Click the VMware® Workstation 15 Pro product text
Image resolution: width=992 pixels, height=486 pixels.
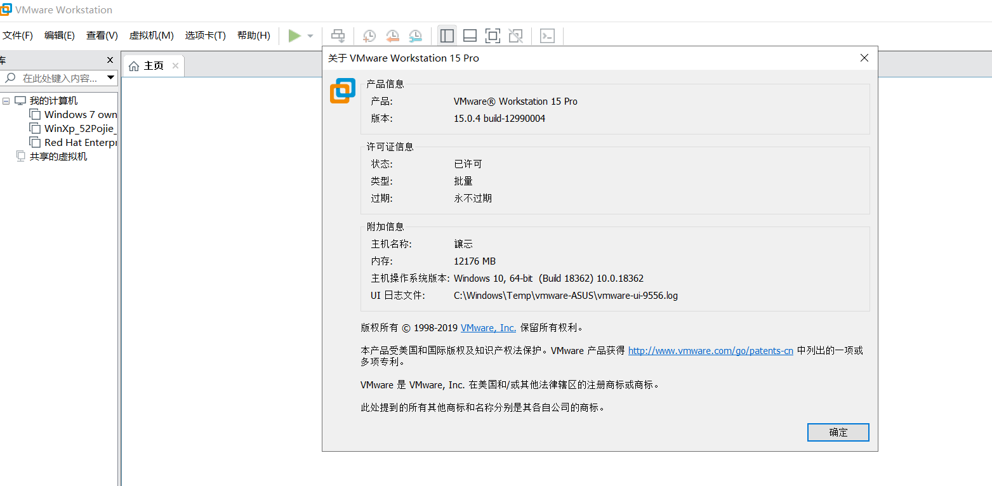coord(515,102)
